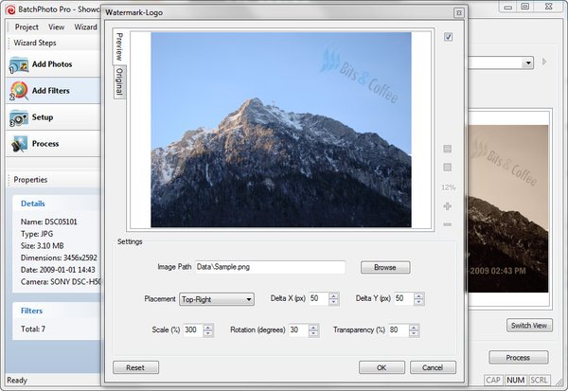Click the Browse button
Screen dimensions: 568x391
(x=385, y=267)
